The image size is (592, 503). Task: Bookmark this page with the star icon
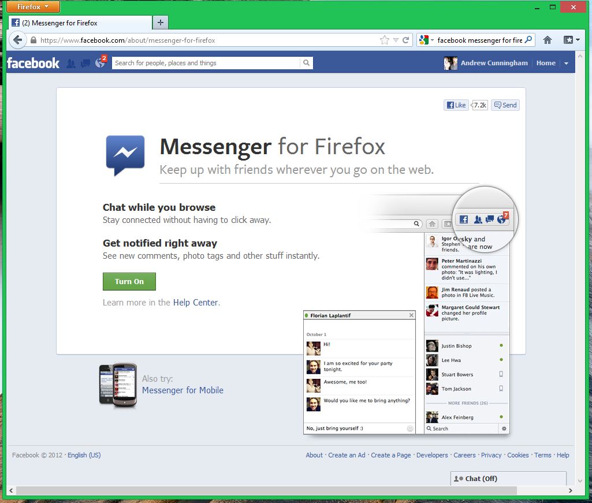pos(384,40)
